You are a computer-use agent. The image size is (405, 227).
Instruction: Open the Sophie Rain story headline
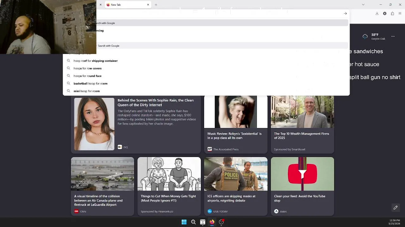(x=156, y=102)
